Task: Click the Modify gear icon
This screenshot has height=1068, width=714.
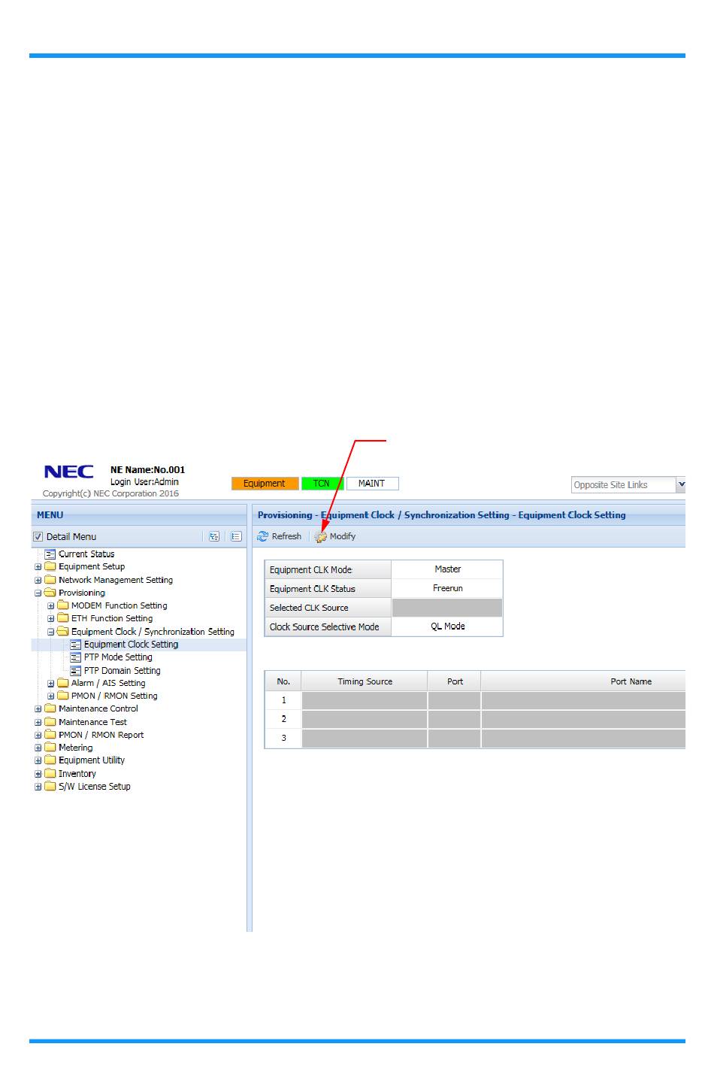Action: pyautogui.click(x=321, y=536)
